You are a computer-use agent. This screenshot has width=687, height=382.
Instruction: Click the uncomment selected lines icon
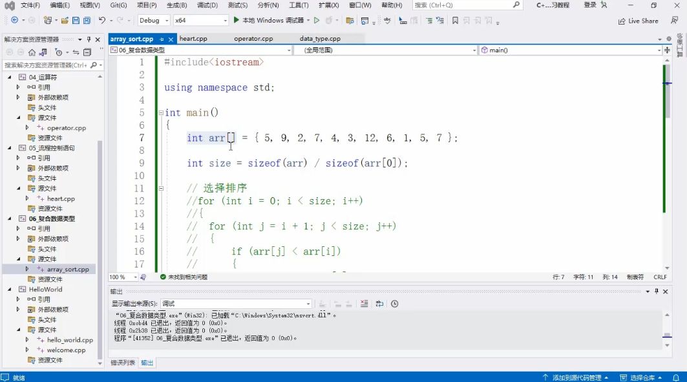440,21
